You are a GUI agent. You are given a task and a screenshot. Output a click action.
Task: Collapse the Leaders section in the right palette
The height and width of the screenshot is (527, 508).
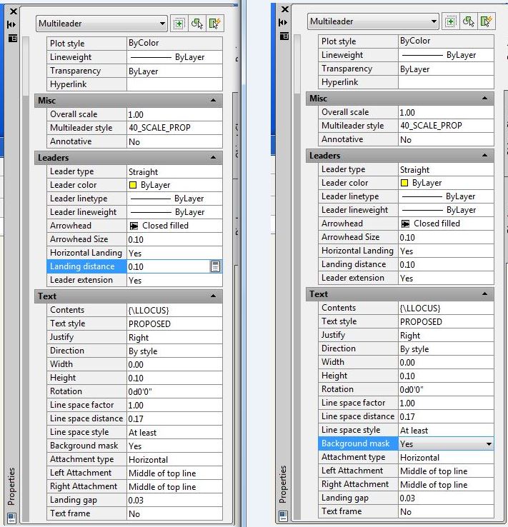pyautogui.click(x=484, y=156)
